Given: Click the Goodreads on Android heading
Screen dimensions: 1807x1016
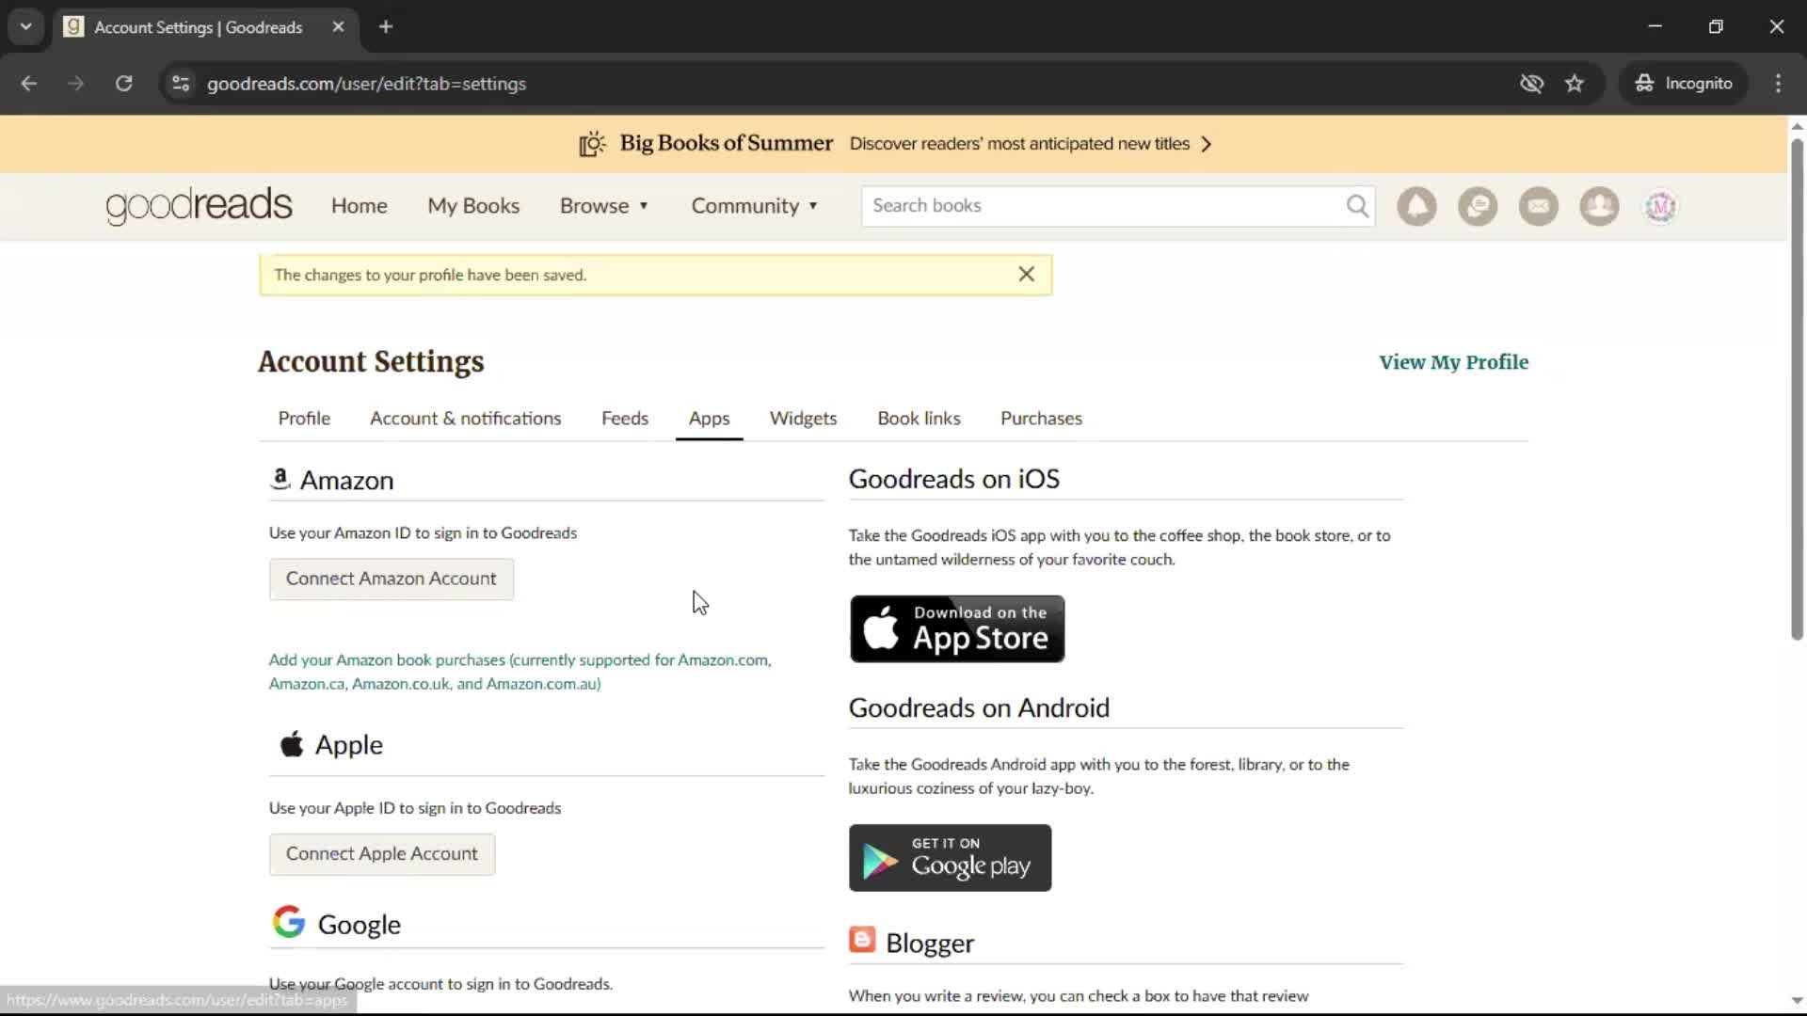Looking at the screenshot, I should tap(979, 707).
